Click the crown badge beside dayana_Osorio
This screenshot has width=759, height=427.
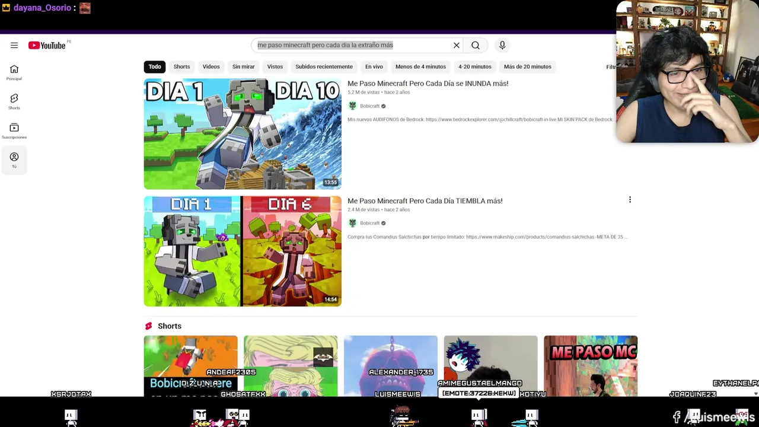point(6,8)
